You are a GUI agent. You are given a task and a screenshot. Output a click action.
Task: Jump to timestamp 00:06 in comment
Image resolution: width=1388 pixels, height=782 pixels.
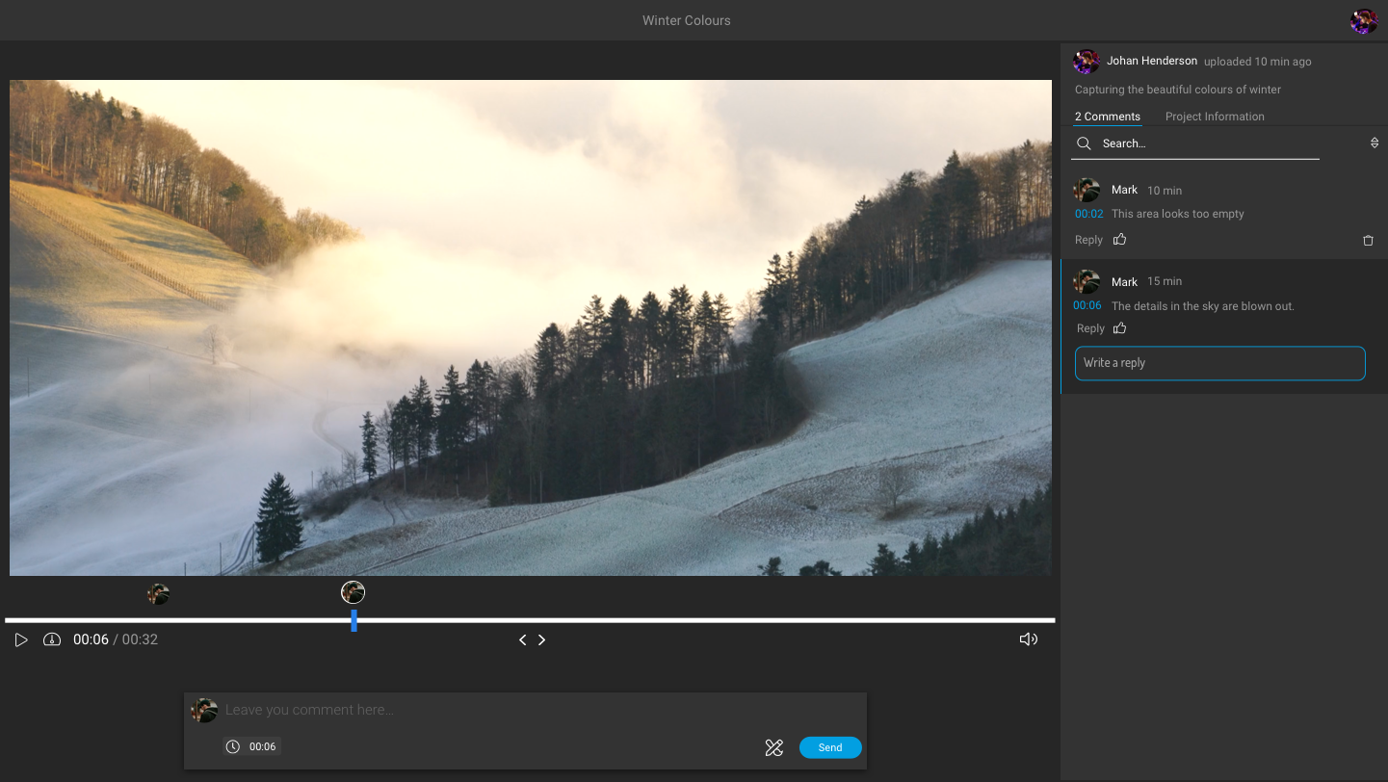pyautogui.click(x=1087, y=305)
